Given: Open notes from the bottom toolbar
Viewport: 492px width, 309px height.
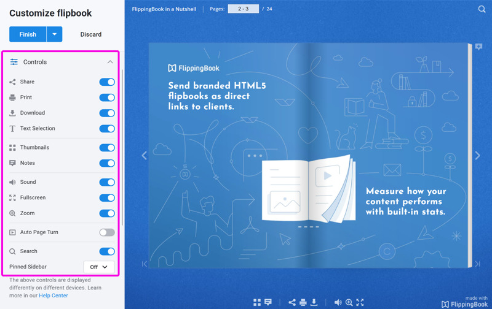Looking at the screenshot, I should tap(268, 302).
